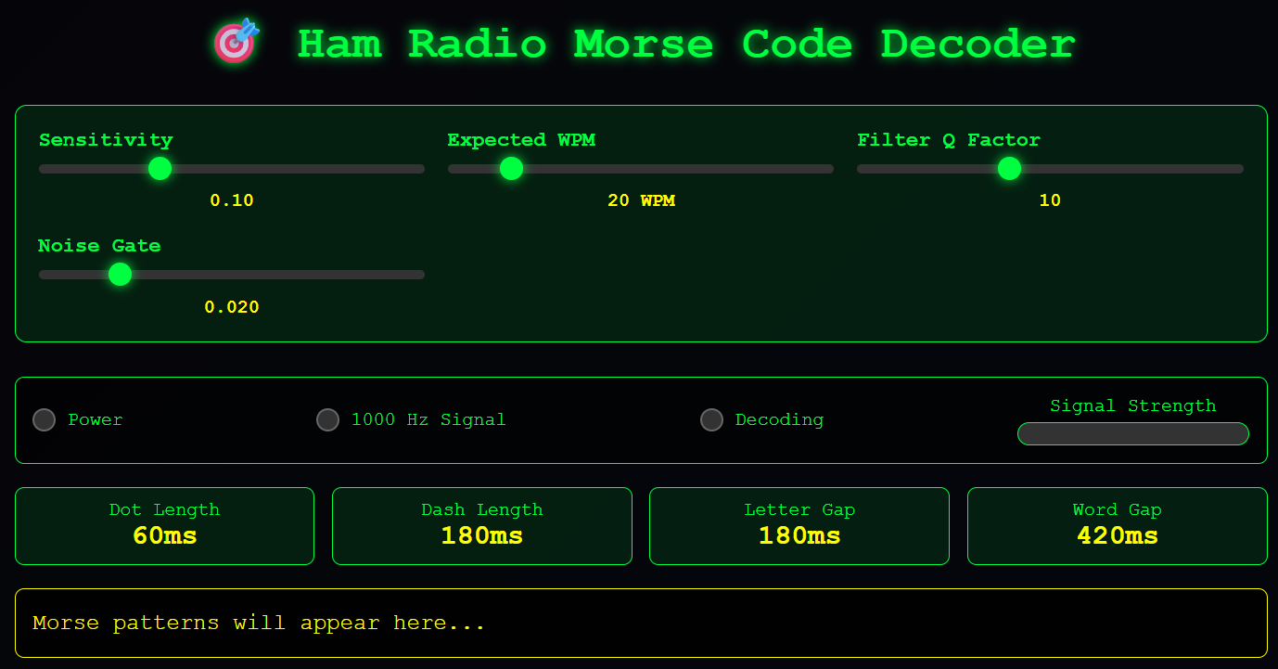
Task: Click the 1000 Hz Signal indicator light
Action: tap(327, 420)
